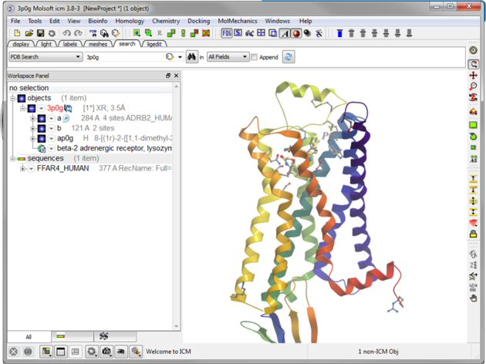Select the ap0g ligand entry

65,138
